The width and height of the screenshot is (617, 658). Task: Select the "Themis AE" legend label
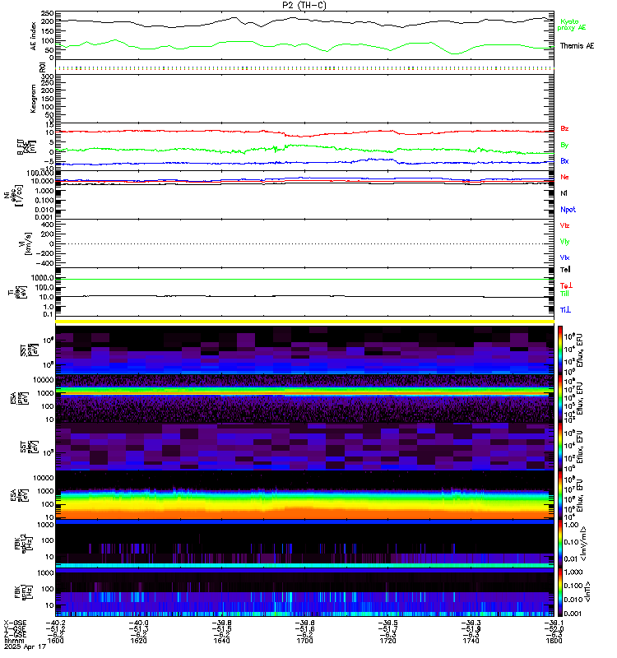point(577,46)
